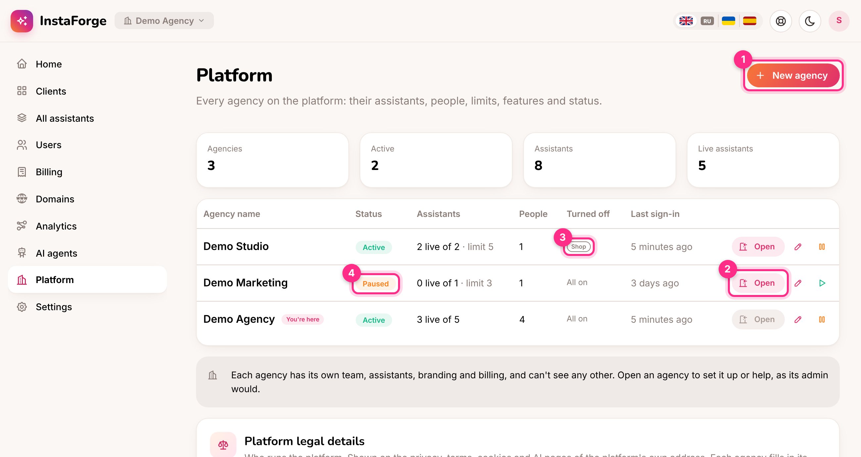Open AI agents in sidebar
The height and width of the screenshot is (457, 861).
pos(87,253)
